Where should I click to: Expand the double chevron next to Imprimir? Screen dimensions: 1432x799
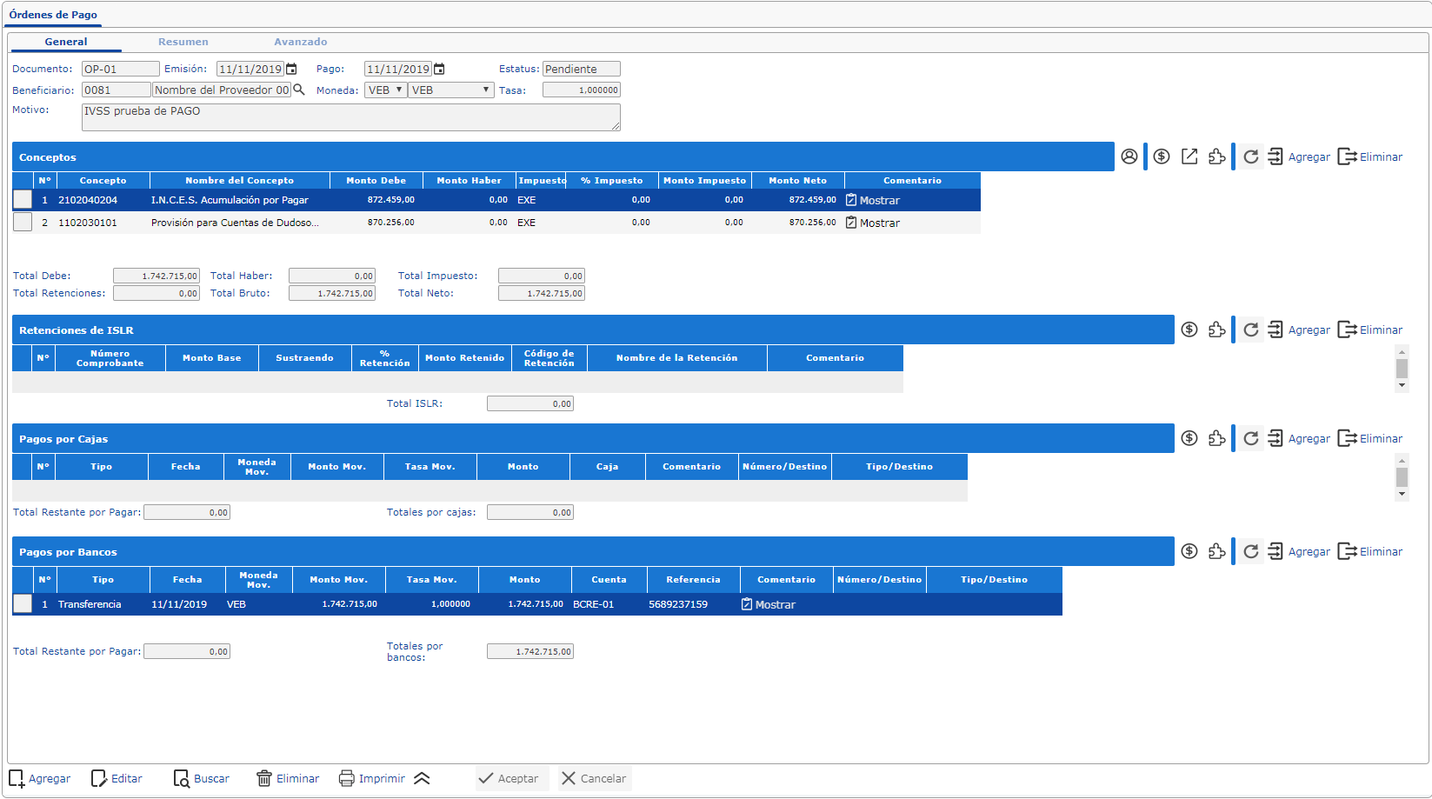(x=422, y=778)
